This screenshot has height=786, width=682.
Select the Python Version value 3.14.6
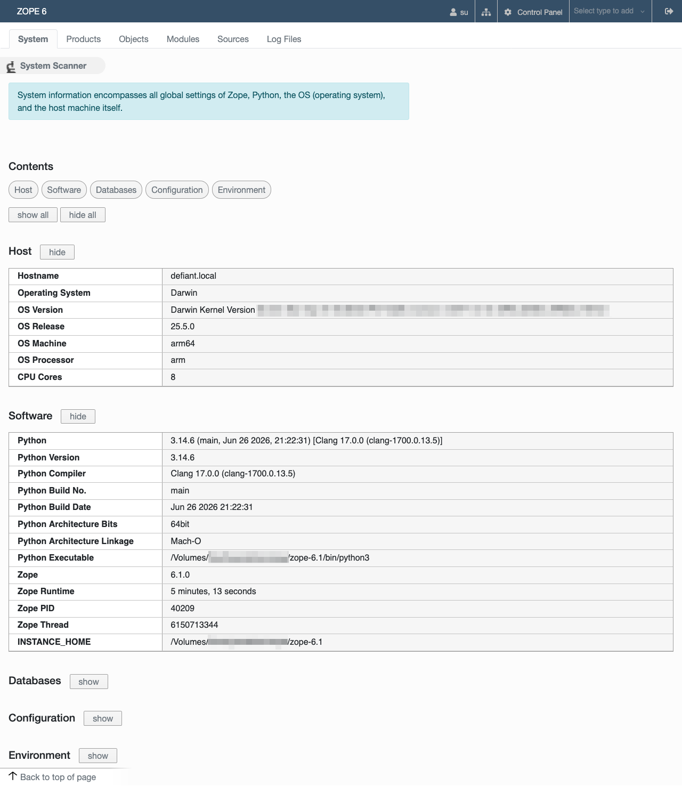click(182, 458)
